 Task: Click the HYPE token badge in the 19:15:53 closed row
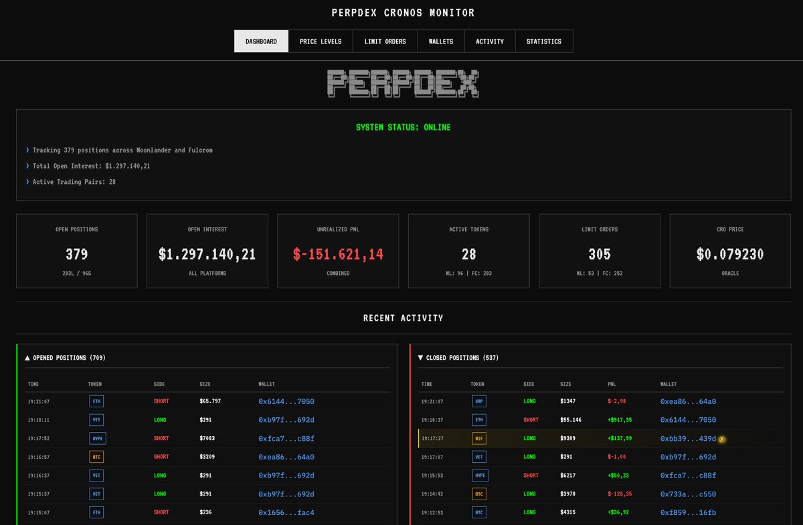coord(480,476)
